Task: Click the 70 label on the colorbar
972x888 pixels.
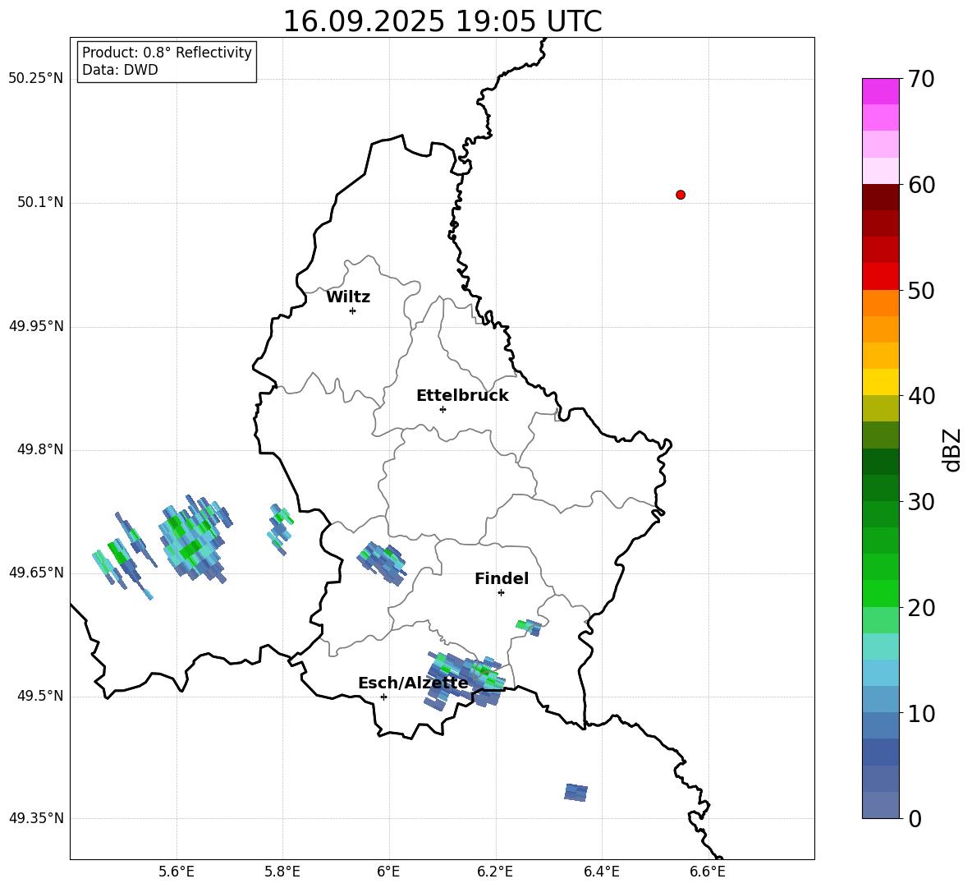Action: [x=921, y=79]
